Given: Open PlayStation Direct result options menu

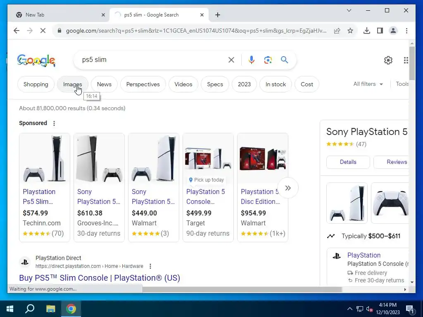Looking at the screenshot, I should pyautogui.click(x=150, y=266).
